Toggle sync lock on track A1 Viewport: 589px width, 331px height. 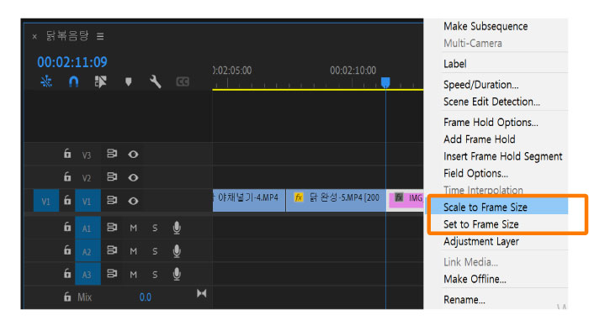(x=112, y=227)
